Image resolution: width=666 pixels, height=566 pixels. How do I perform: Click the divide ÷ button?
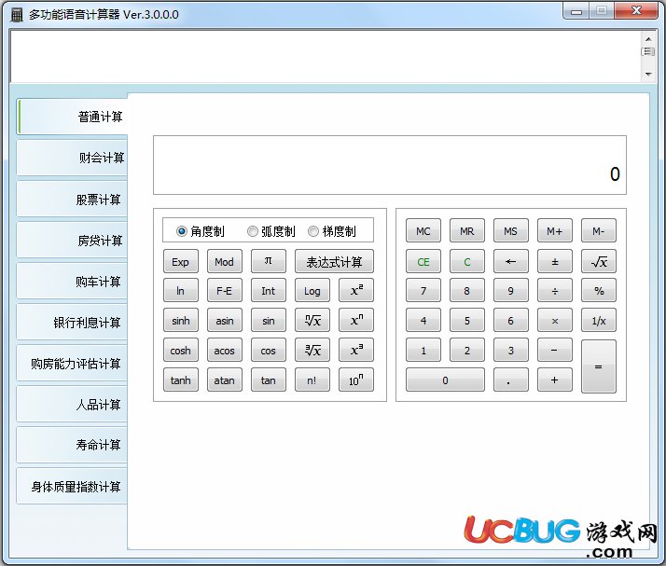pyautogui.click(x=555, y=290)
